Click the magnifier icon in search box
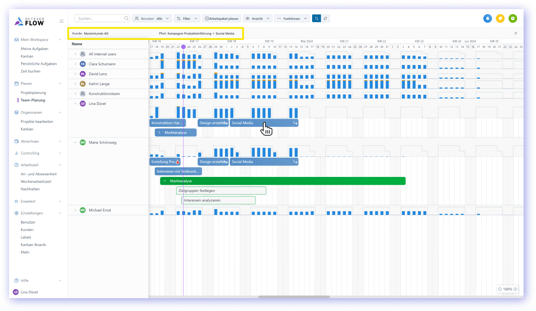Screen dimensions: 536x311 coord(126,18)
